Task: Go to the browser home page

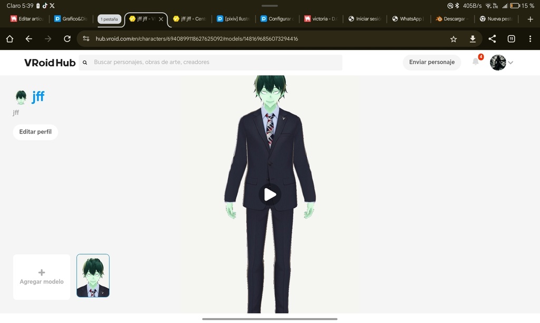Action: pyautogui.click(x=9, y=39)
